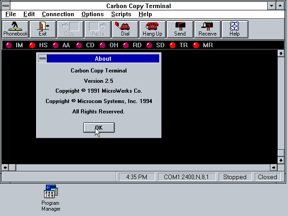Click the Exit door icon

click(43, 29)
